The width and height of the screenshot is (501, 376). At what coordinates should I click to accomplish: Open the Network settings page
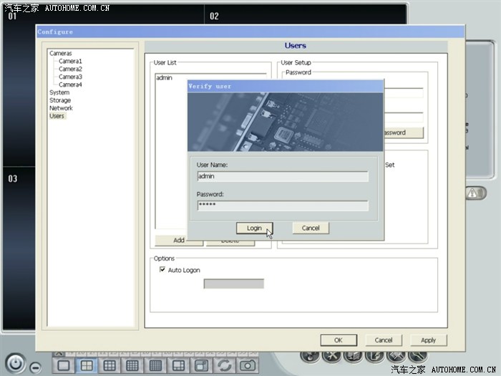[61, 108]
